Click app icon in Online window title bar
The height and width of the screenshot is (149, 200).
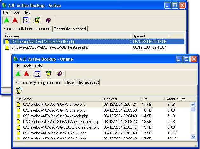tap(16, 59)
